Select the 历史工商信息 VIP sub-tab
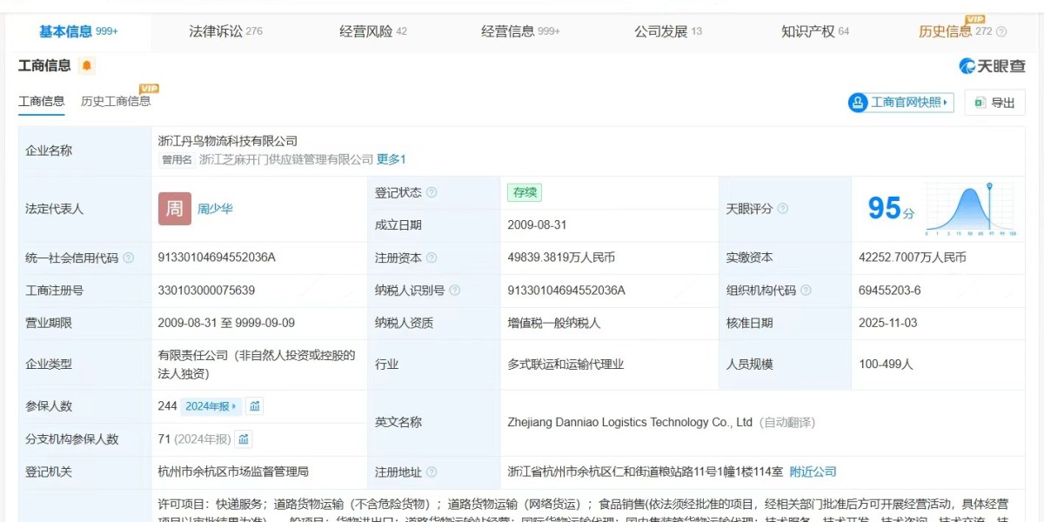The height and width of the screenshot is (522, 1044). tap(116, 101)
